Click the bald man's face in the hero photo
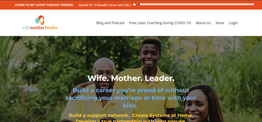 pos(104,74)
